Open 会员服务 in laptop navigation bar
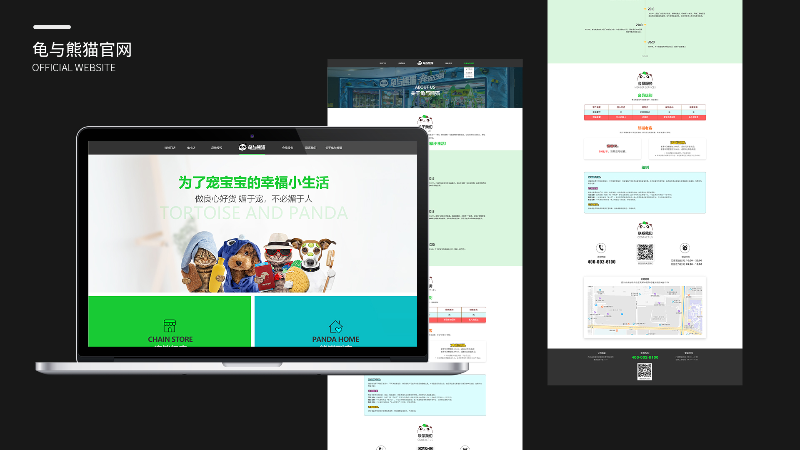The height and width of the screenshot is (450, 800). point(287,148)
